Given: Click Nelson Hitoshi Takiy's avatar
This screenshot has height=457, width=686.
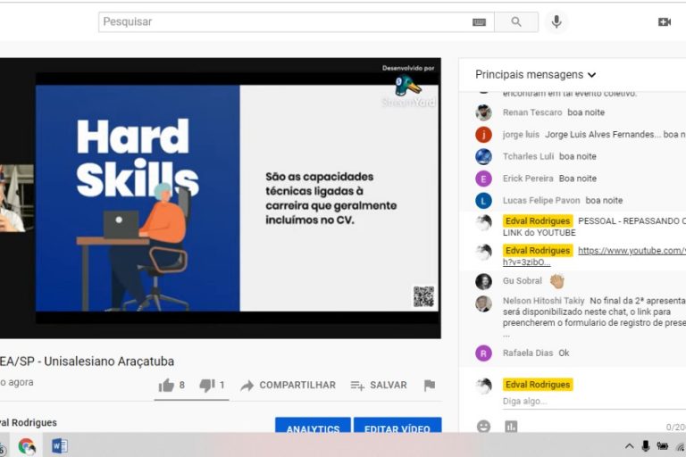Looking at the screenshot, I should (x=483, y=303).
